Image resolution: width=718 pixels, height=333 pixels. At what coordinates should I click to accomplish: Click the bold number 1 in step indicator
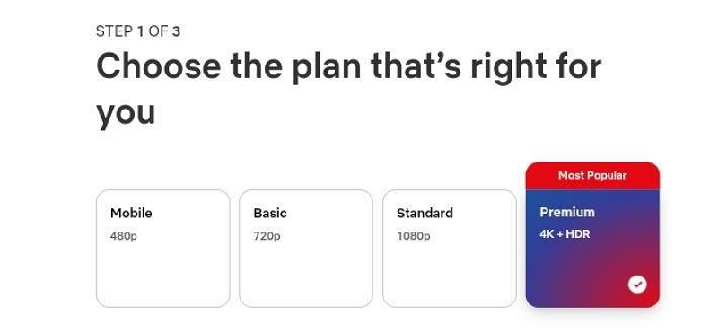pos(141,31)
